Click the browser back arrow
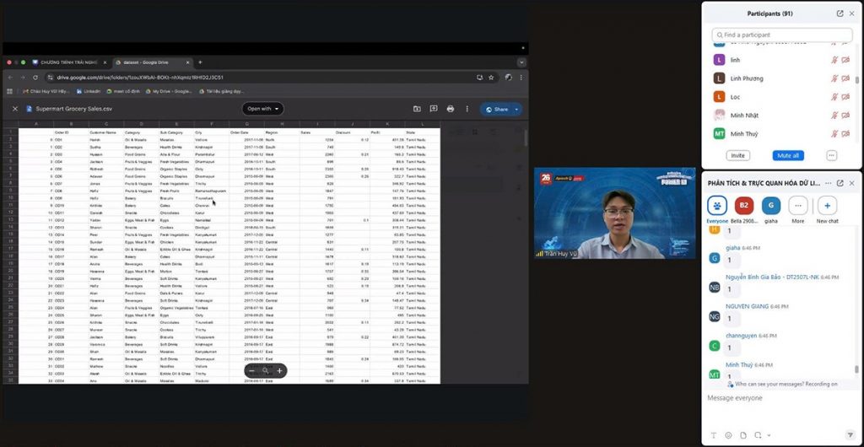The image size is (864, 447). pyautogui.click(x=10, y=78)
